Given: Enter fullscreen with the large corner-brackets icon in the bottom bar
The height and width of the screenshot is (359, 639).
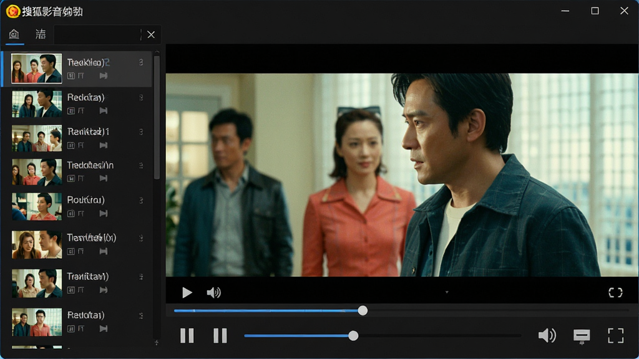Looking at the screenshot, I should pyautogui.click(x=615, y=336).
